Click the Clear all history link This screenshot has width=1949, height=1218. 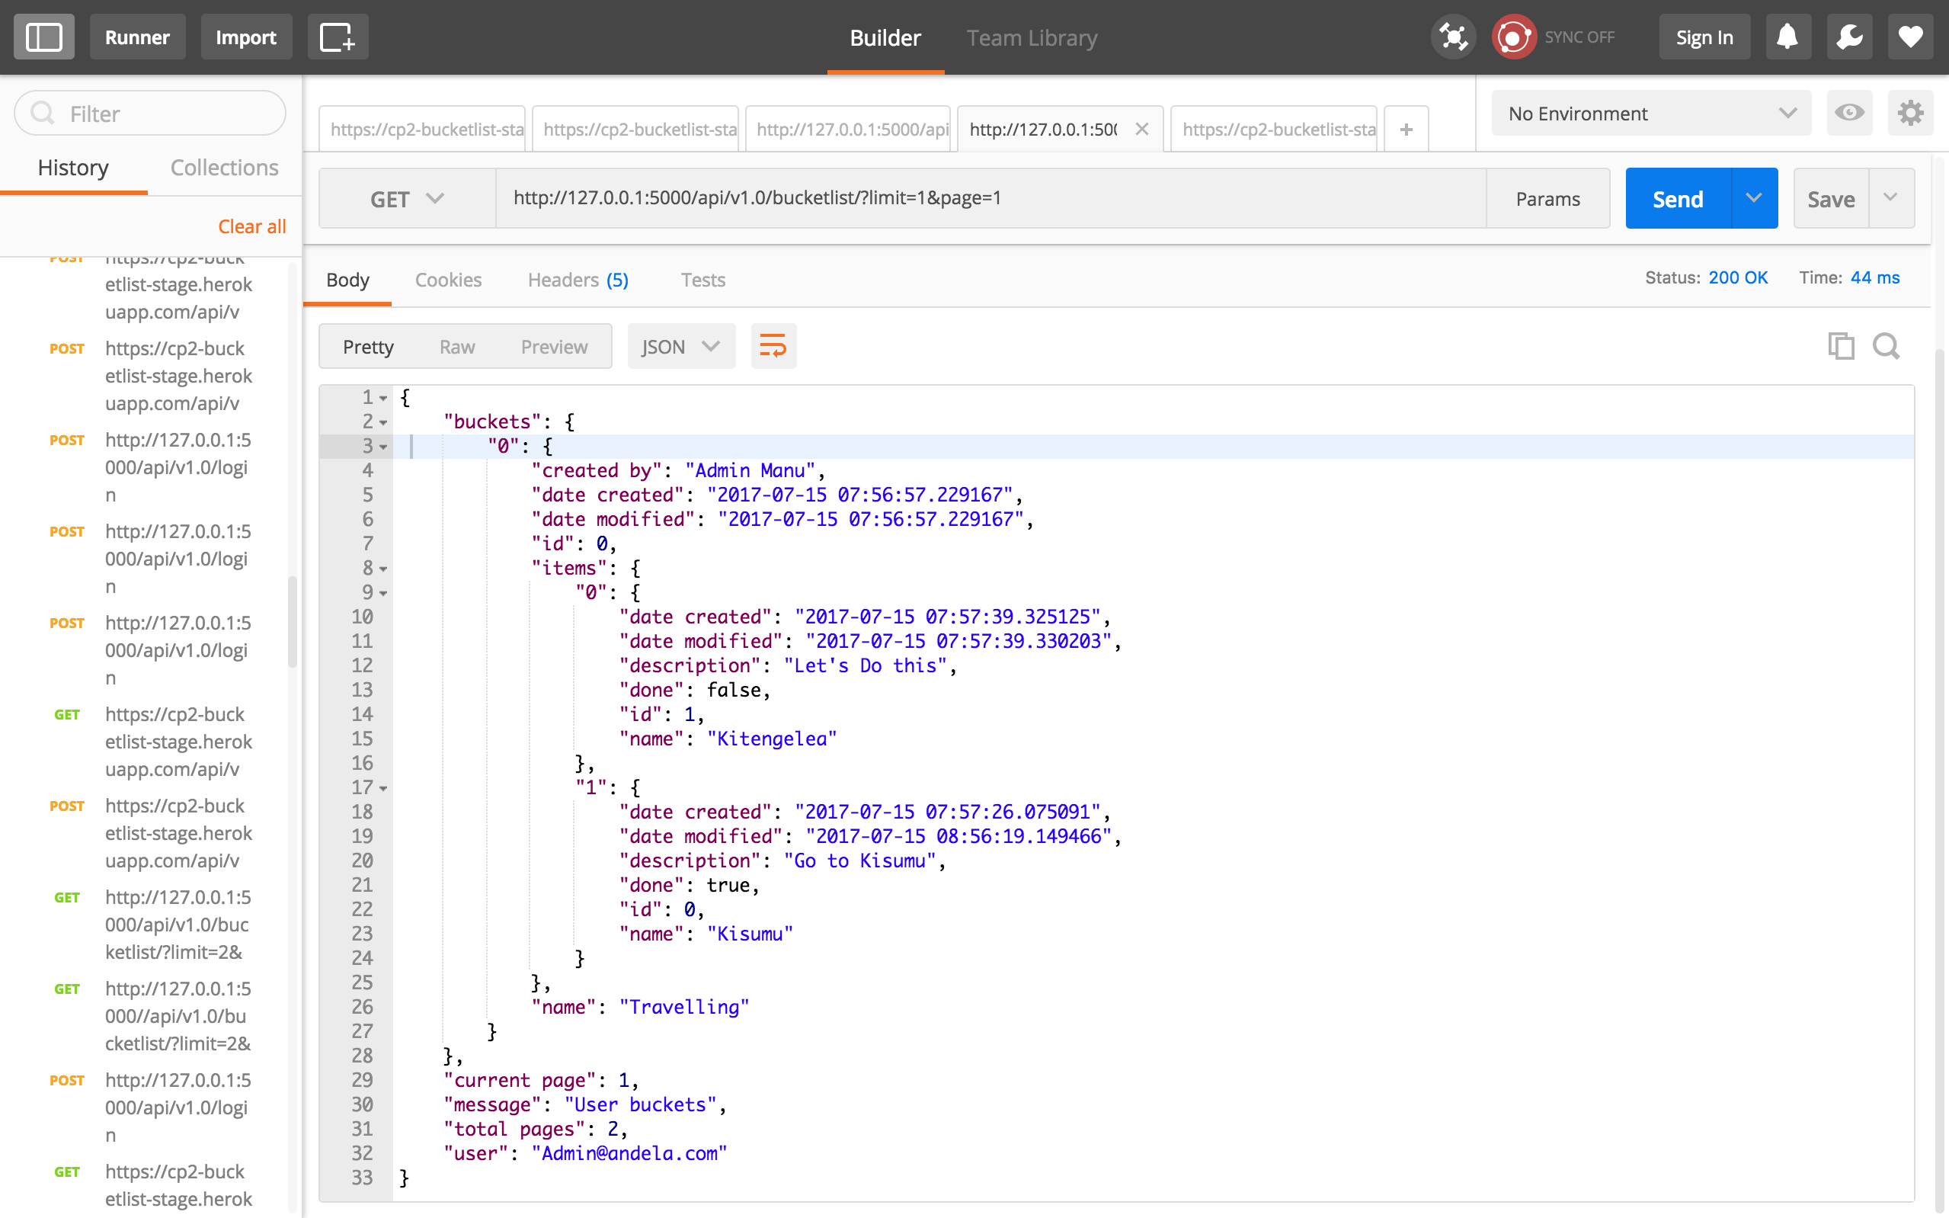(x=252, y=226)
